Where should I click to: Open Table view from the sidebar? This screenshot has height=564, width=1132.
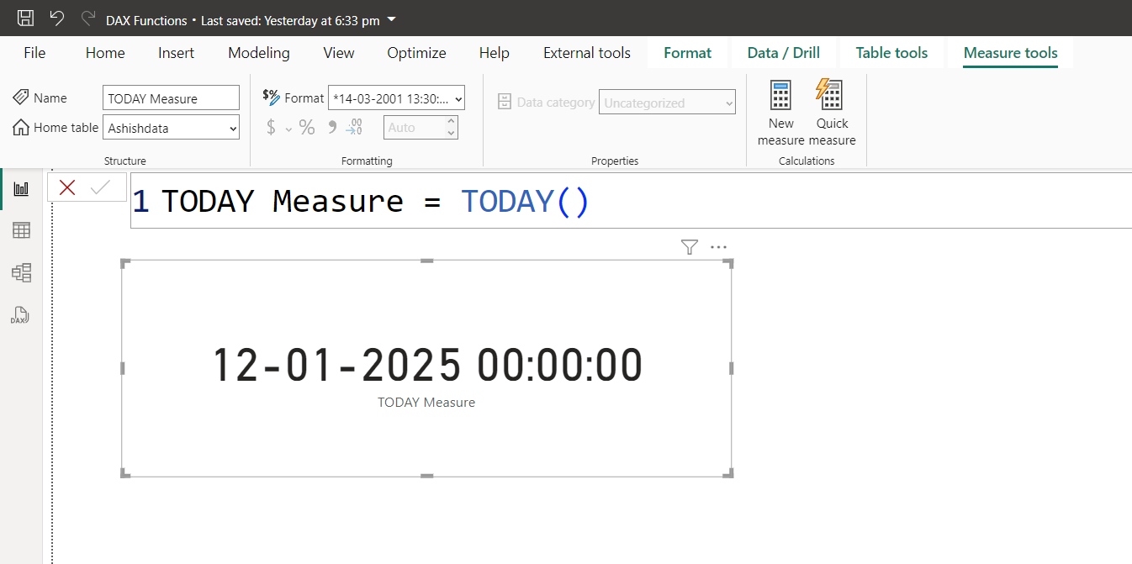(x=21, y=229)
